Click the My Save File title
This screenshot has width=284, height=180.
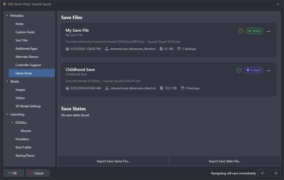click(x=77, y=30)
